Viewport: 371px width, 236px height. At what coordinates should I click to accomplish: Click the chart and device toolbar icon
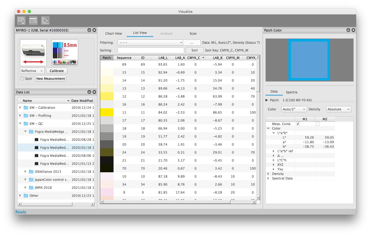21,21
